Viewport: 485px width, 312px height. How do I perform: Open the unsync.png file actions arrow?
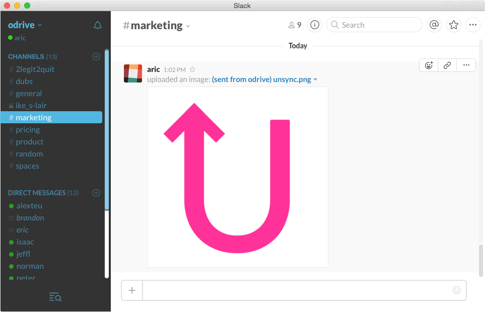315,80
